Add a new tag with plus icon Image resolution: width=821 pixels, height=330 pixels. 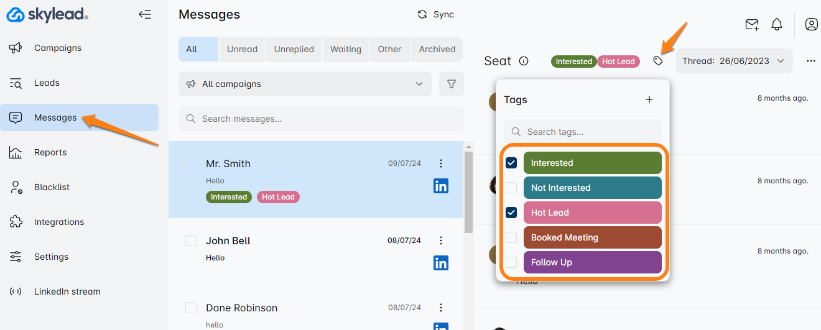pos(649,99)
